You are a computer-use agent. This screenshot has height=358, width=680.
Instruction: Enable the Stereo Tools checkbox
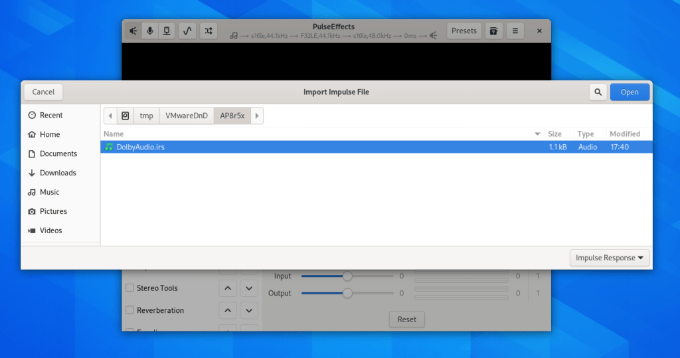pos(129,288)
